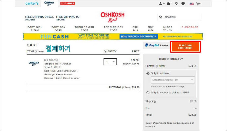Image resolution: width=227 pixels, height=131 pixels.
Task: Open the shopping cart icon
Action: point(198,4)
